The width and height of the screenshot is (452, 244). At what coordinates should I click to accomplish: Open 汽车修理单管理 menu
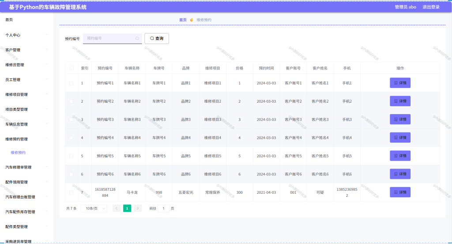click(x=26, y=167)
